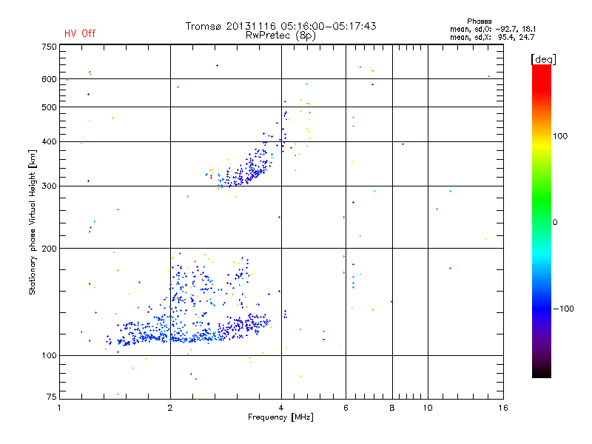Click the "mean, sd,O: -92.7, 18.1" line

493,29
